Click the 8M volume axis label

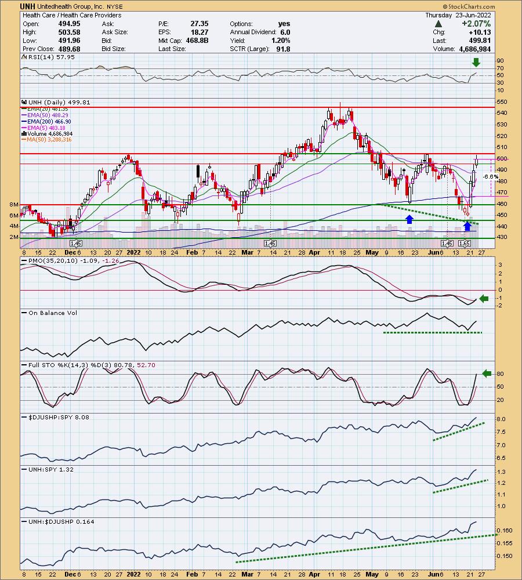click(x=14, y=205)
